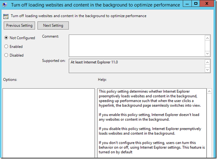Viewport: 217px width, 159px height.
Task: Click the policy setting icon beside the heading
Action: 6,16
